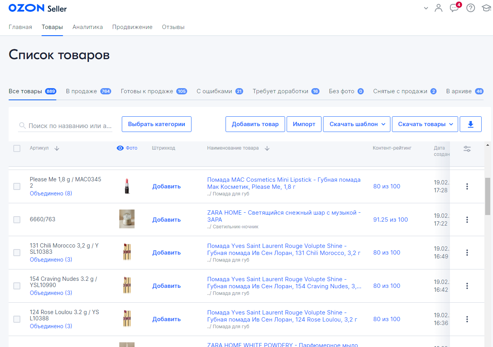Screen dimensions: 493x347
Task: Open the MAC Cosmetics Mini Lipstick product link
Action: click(284, 183)
